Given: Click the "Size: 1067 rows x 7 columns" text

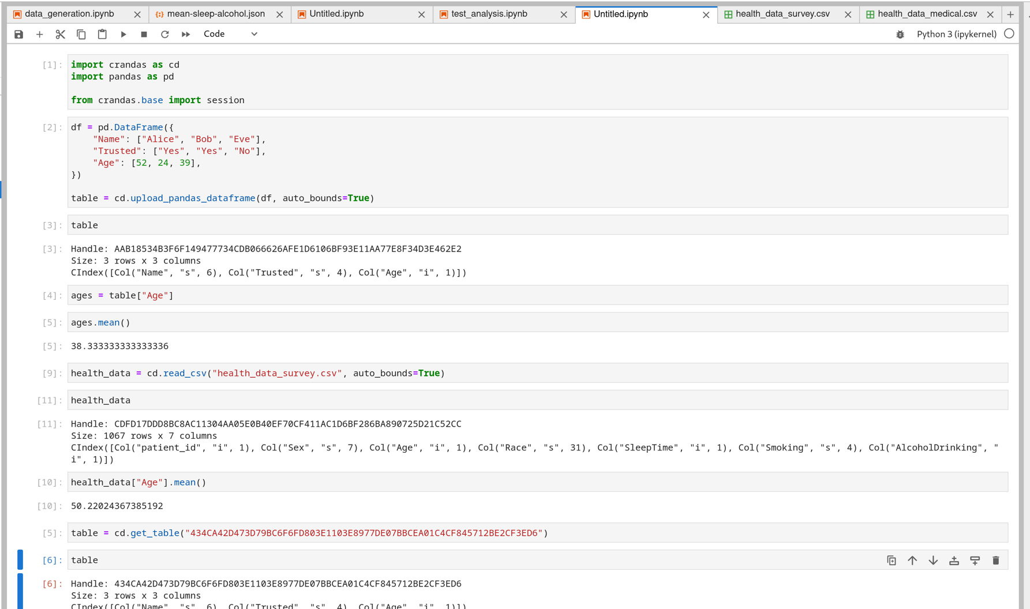Looking at the screenshot, I should (144, 436).
